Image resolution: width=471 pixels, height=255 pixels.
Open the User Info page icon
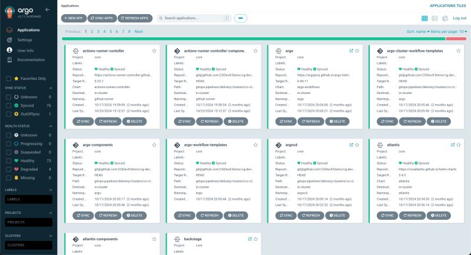9,50
